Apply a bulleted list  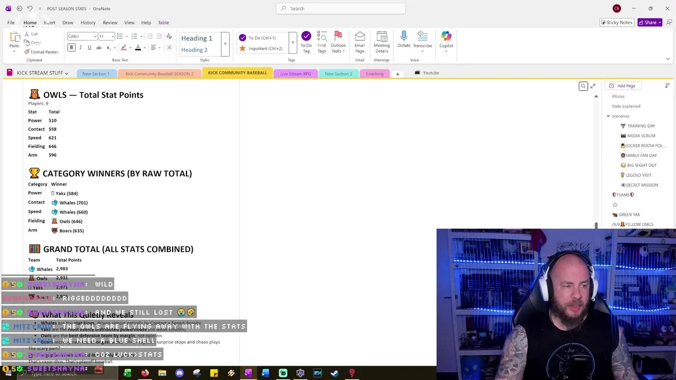pyautogui.click(x=119, y=36)
